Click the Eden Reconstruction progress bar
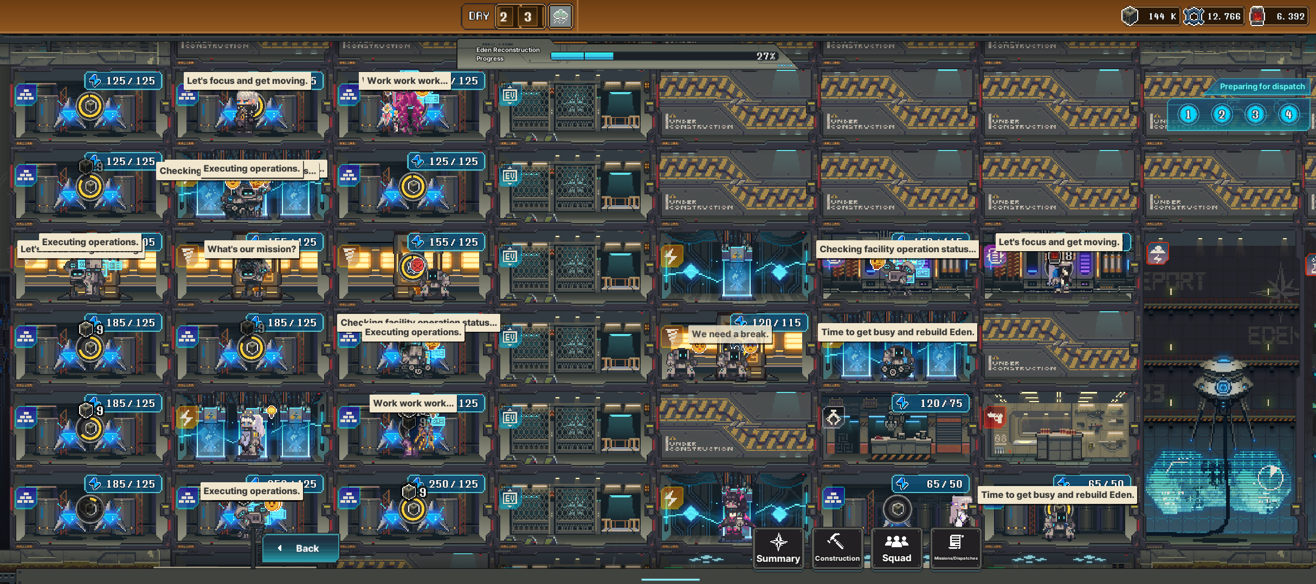The image size is (1316, 584). tap(665, 56)
